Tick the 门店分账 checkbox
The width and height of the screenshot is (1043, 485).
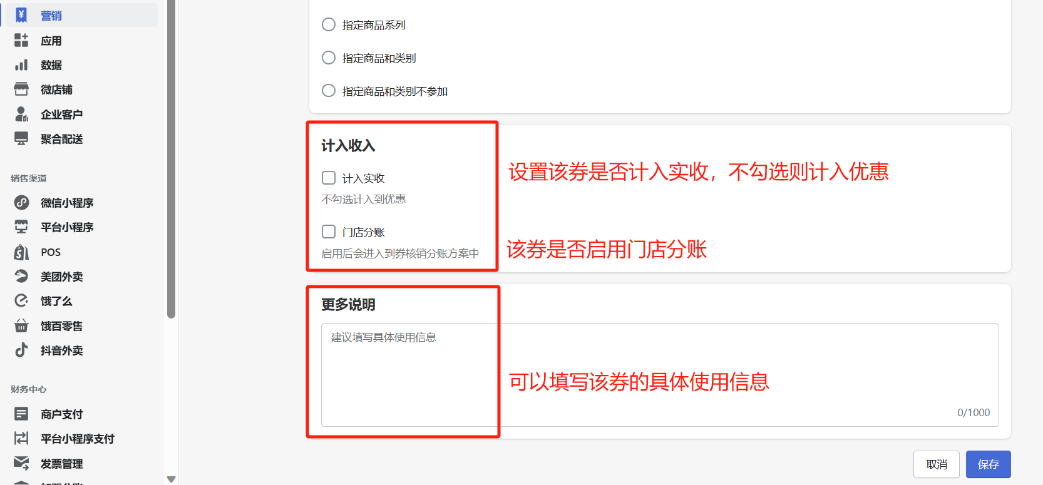[329, 232]
